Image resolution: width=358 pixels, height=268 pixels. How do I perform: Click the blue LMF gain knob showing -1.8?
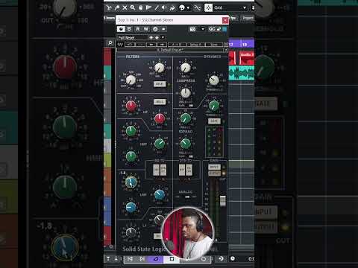131,182
